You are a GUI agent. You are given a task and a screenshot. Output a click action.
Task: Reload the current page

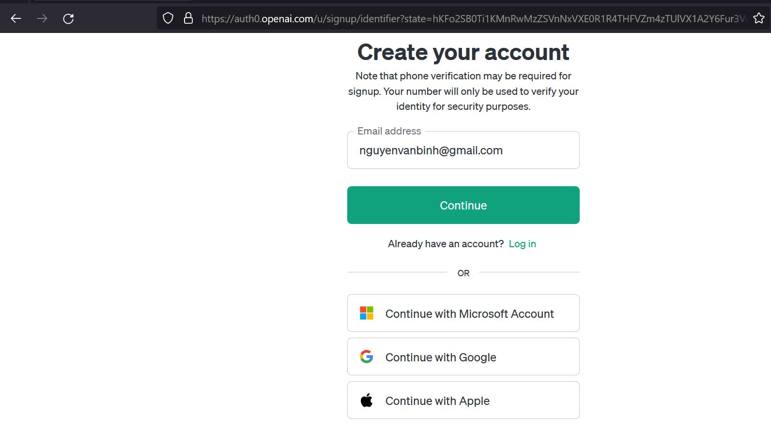[x=68, y=19]
